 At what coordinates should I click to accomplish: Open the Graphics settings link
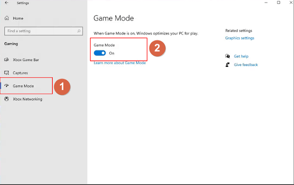240,38
